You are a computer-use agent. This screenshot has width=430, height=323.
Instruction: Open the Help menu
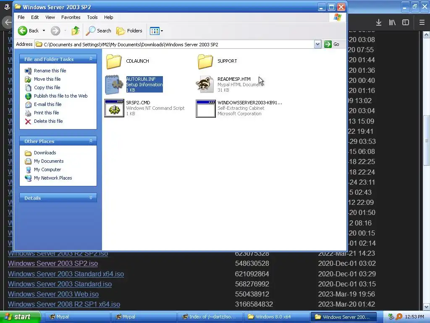click(x=109, y=17)
